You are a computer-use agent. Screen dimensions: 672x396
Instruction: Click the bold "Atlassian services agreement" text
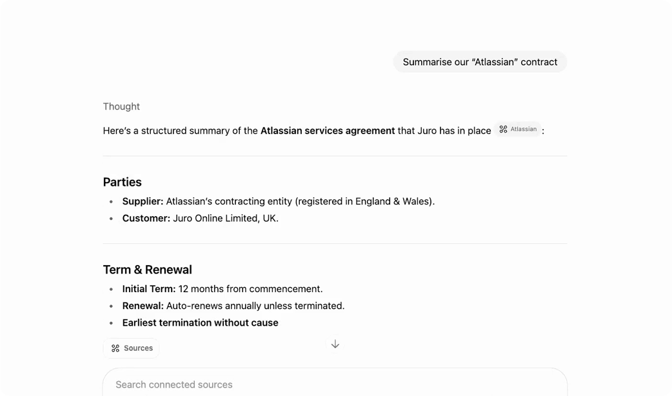(328, 130)
